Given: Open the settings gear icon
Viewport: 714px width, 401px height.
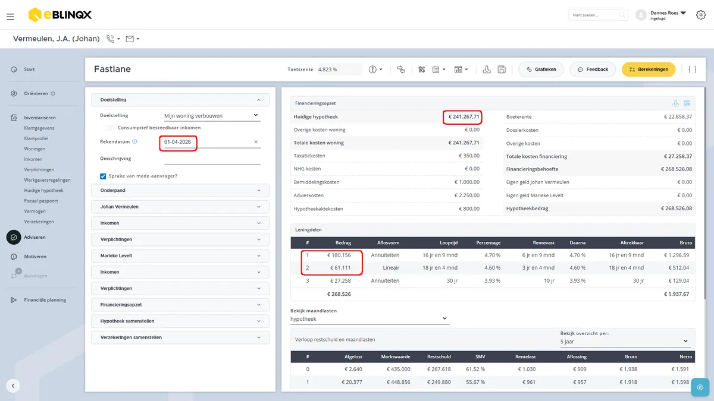Looking at the screenshot, I should tap(700, 15).
